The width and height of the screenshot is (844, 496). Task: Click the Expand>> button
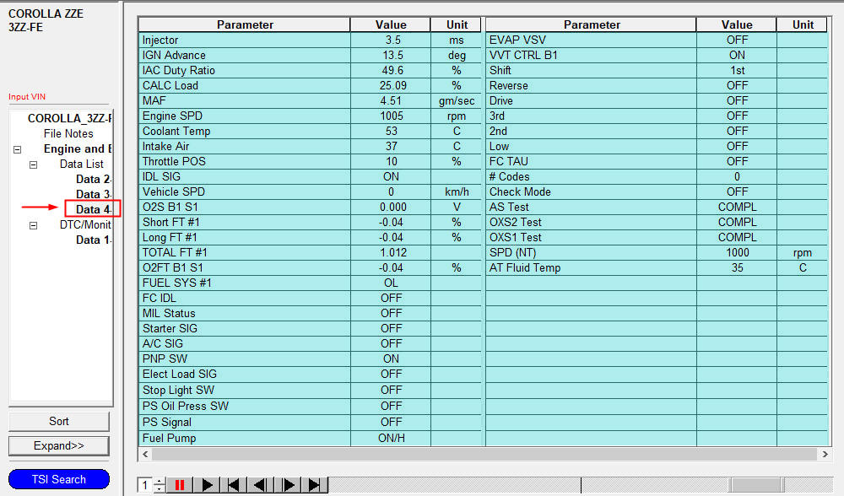(59, 446)
